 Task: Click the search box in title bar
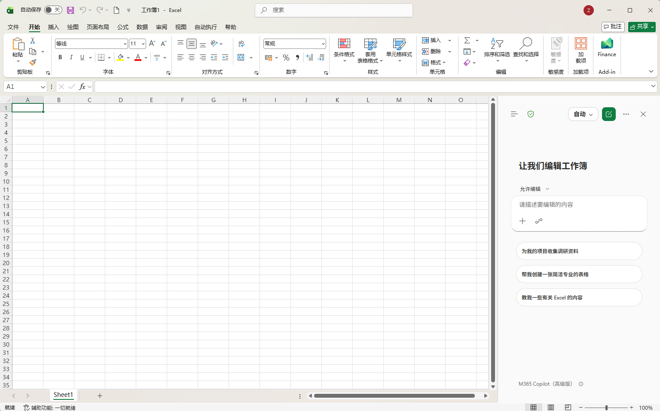(334, 10)
